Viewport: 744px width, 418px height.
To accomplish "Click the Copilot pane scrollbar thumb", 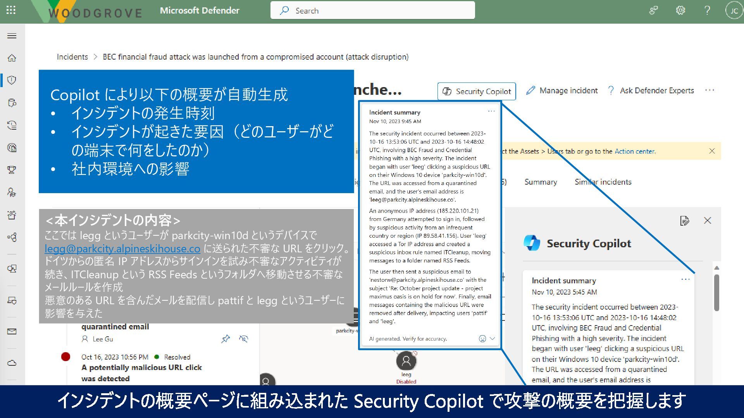I will click(716, 292).
